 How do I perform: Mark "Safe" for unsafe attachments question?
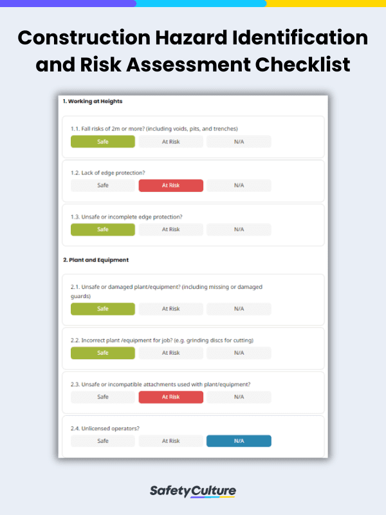102,397
